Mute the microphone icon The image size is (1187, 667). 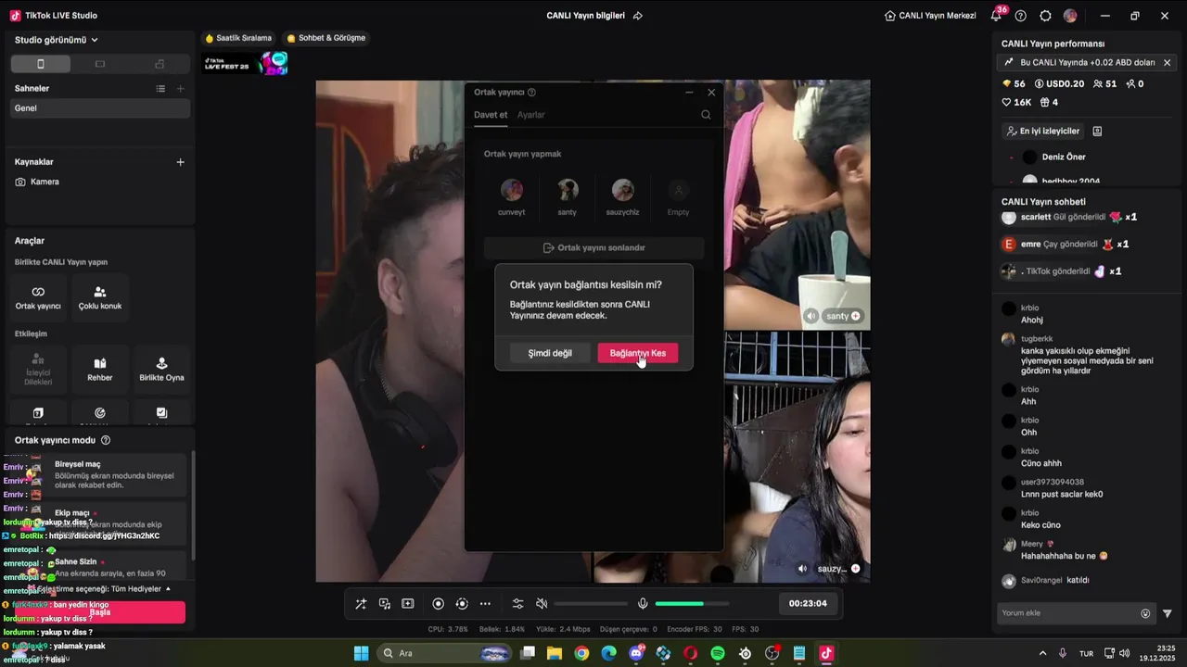(x=643, y=604)
